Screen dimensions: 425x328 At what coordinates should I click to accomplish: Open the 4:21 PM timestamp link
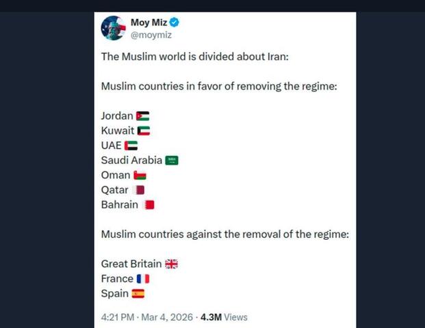click(x=118, y=317)
